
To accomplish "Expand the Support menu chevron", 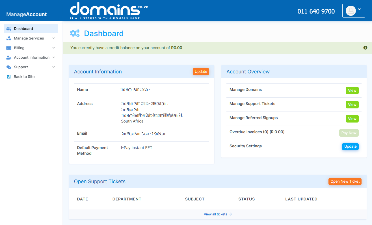I will point(54,67).
